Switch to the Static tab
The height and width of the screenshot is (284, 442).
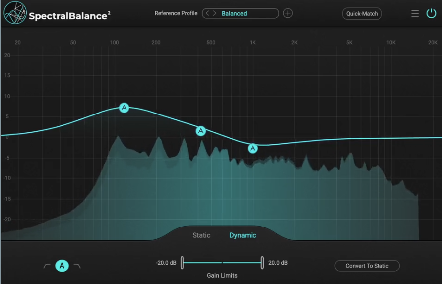click(x=201, y=235)
